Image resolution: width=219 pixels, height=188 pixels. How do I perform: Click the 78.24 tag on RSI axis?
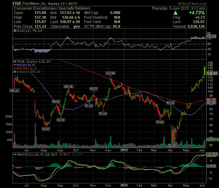[211, 36]
